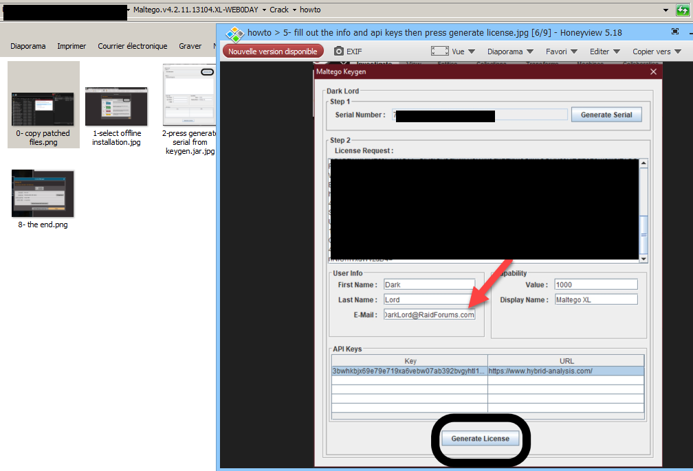Click the E-Mail input field
The height and width of the screenshot is (471, 693).
tap(429, 314)
